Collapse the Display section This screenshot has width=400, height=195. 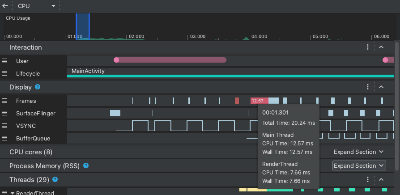pos(381,87)
